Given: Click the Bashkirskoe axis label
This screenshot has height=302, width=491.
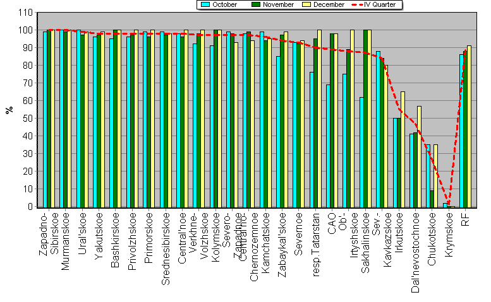Looking at the screenshot, I should 115,240.
